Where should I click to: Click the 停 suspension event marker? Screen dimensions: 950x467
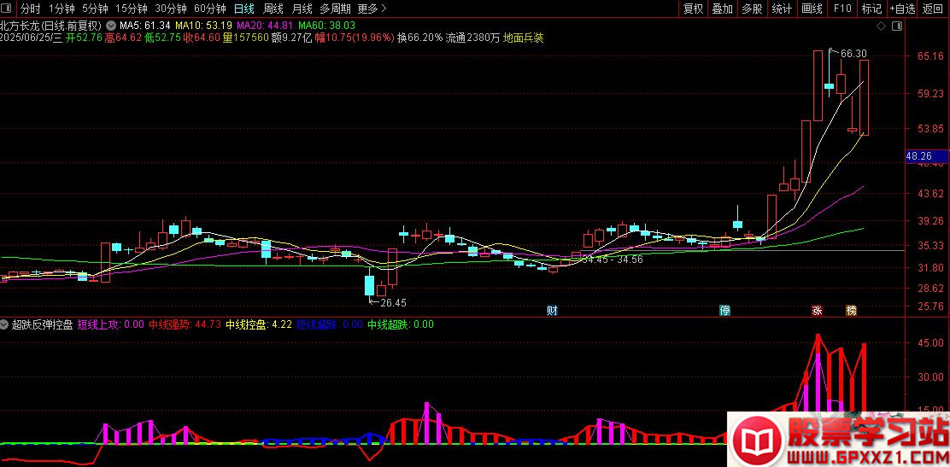tap(724, 310)
